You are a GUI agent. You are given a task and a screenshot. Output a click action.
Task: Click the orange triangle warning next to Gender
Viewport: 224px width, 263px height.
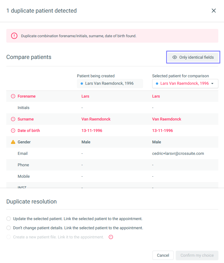click(13, 142)
